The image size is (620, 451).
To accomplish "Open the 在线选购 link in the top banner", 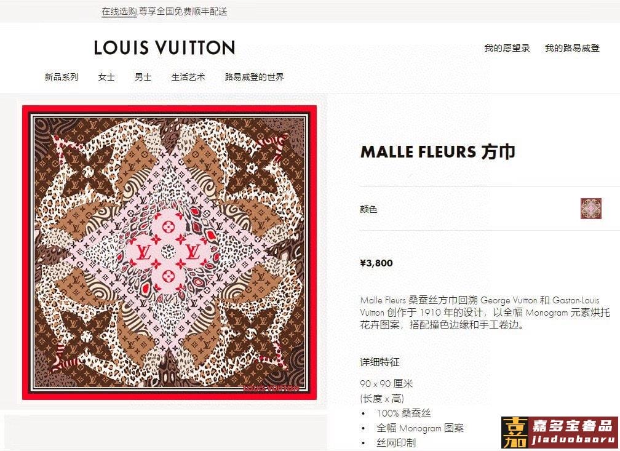I will point(119,12).
